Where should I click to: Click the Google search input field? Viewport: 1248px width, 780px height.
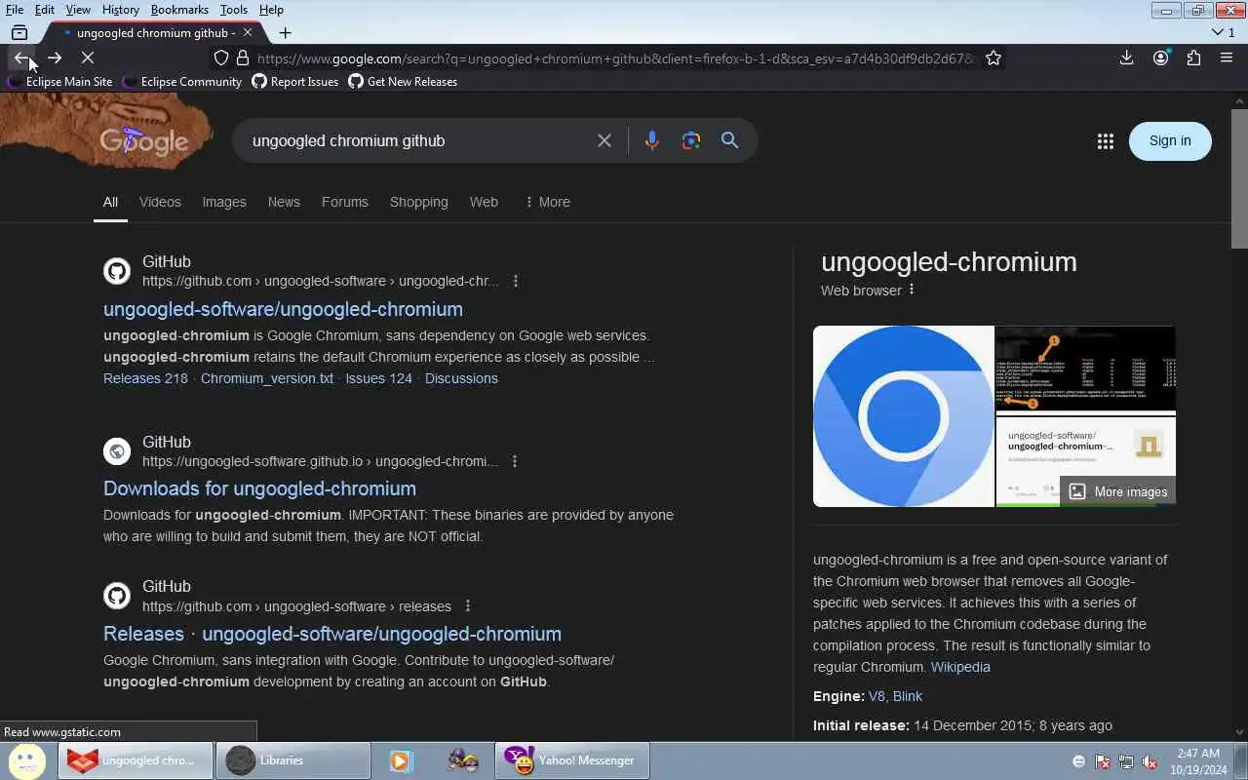(x=419, y=140)
